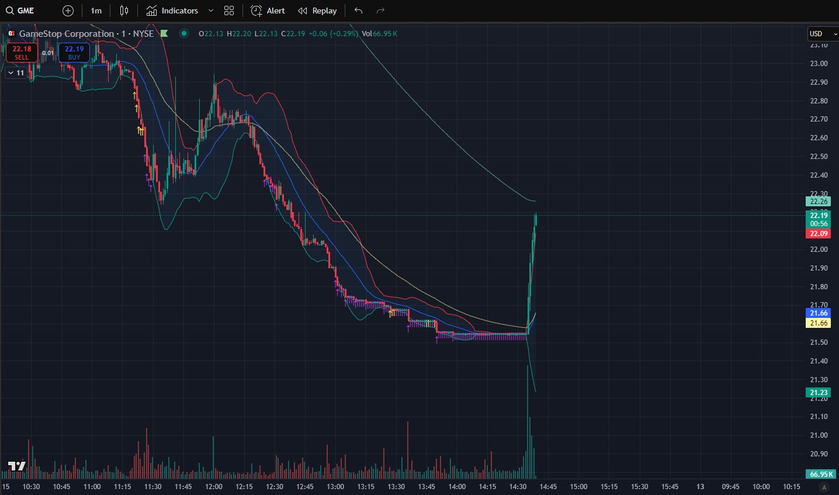Viewport: 839px width, 495px height.
Task: Click the green market status dot
Action: pyautogui.click(x=184, y=33)
